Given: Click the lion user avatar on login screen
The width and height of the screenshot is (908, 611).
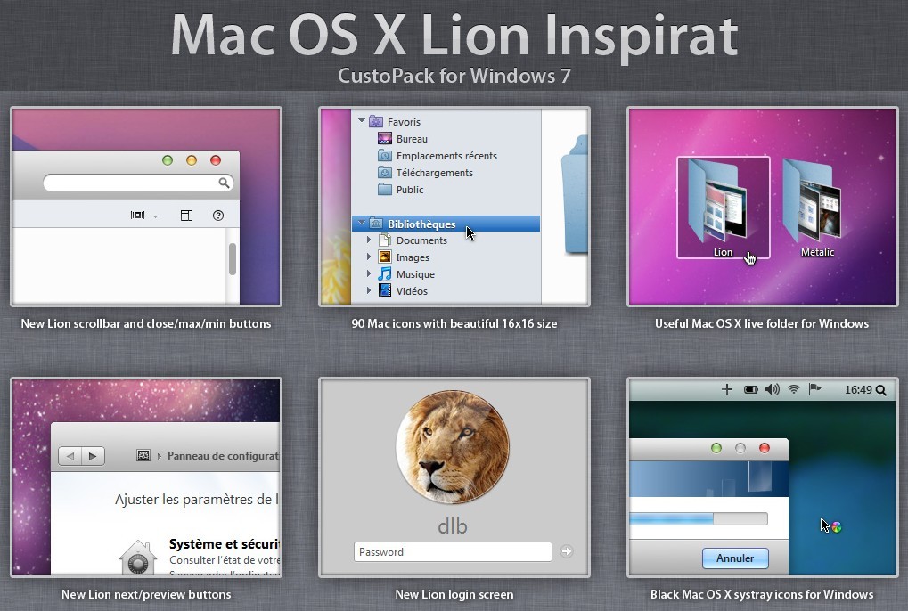Looking at the screenshot, I should 453,447.
